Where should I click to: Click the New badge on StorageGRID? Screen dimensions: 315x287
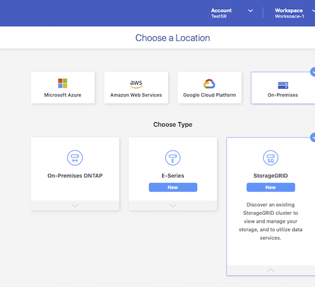pyautogui.click(x=270, y=187)
